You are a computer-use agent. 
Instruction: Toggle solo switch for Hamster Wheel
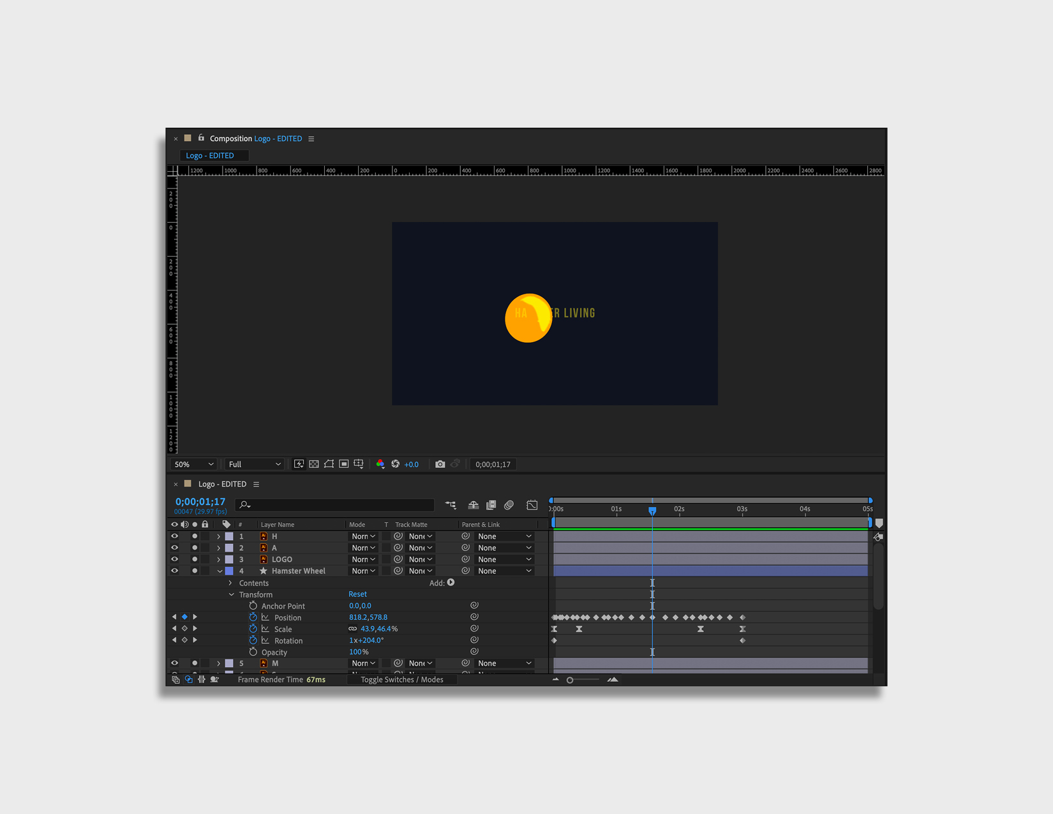click(195, 571)
